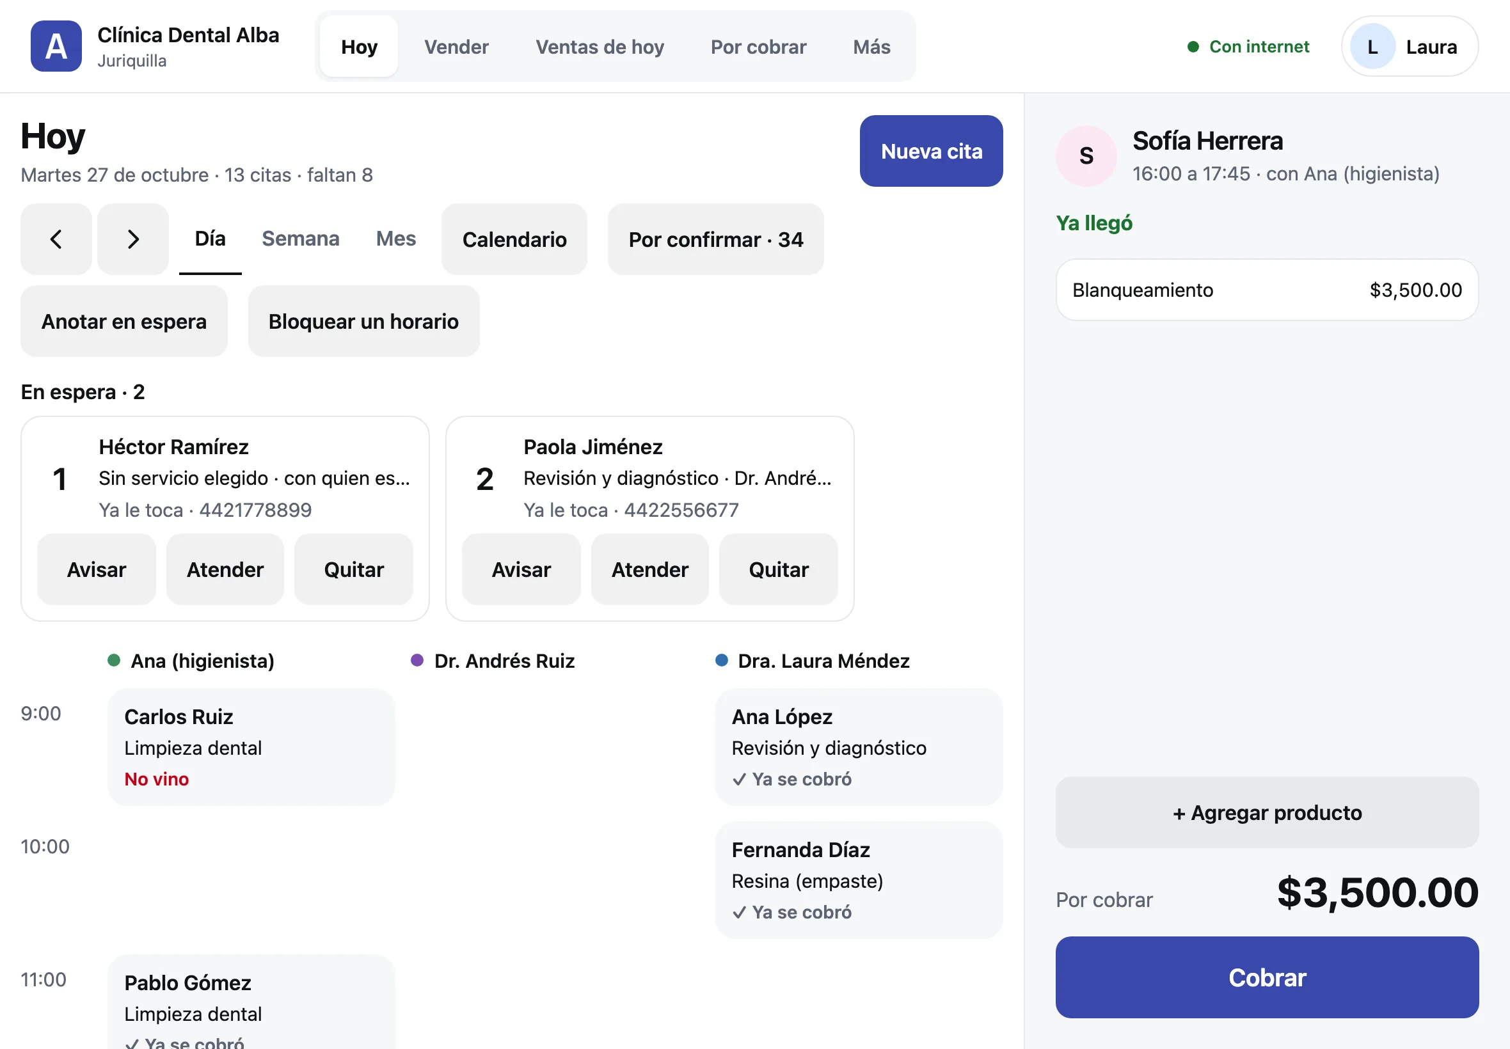
Task: Click Bloquear un horario
Action: click(x=363, y=321)
